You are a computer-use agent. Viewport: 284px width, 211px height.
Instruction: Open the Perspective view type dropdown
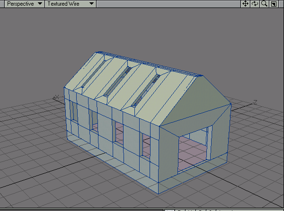click(x=22, y=4)
